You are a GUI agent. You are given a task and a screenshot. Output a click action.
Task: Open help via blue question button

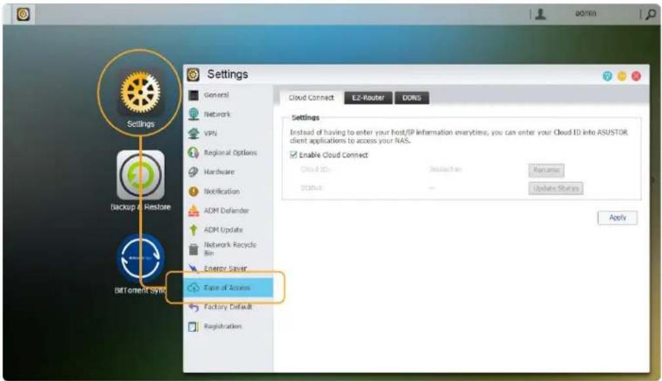point(607,76)
